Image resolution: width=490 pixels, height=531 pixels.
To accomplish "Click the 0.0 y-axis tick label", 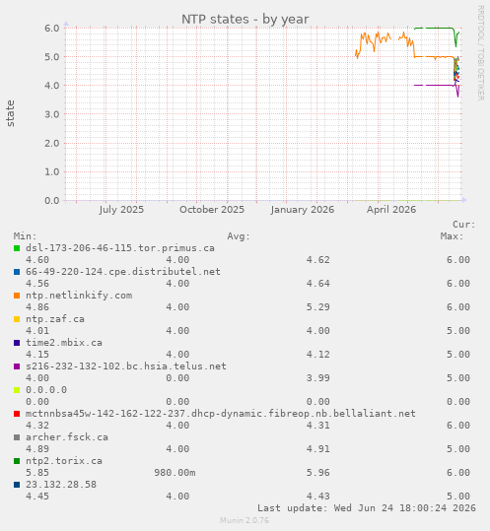I will coord(52,201).
